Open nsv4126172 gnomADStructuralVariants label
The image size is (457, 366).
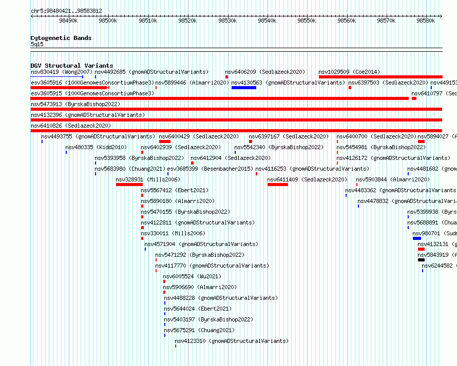(393, 158)
